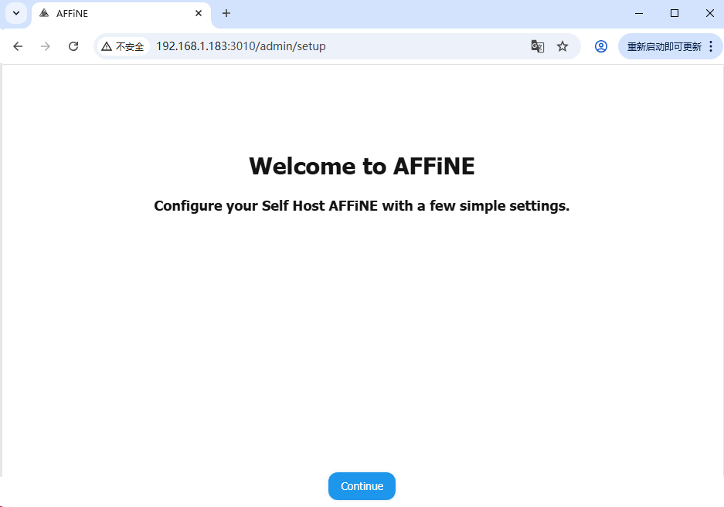Reload the current page
This screenshot has width=724, height=507.
tap(73, 46)
